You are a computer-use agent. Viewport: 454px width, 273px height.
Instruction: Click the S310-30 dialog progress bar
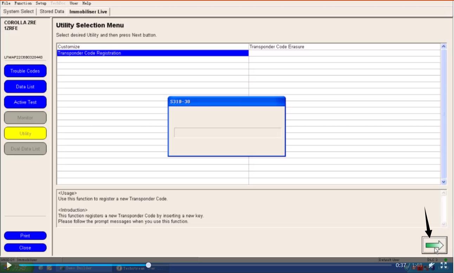pyautogui.click(x=228, y=133)
